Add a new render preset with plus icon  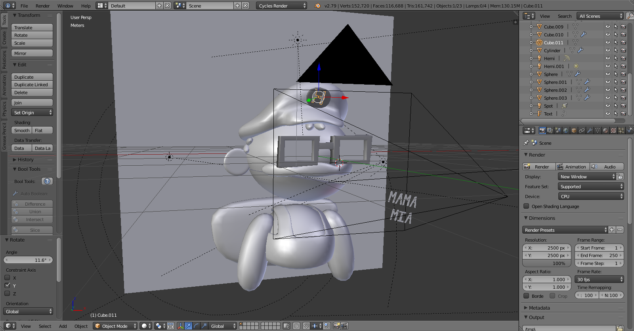pos(612,230)
